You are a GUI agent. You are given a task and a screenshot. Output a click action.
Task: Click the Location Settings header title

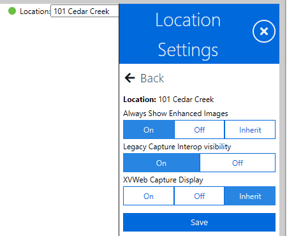(x=188, y=35)
